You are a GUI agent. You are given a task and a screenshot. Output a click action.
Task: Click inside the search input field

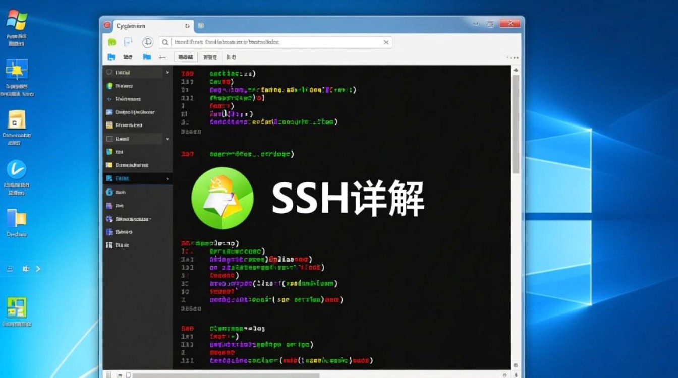(x=277, y=42)
